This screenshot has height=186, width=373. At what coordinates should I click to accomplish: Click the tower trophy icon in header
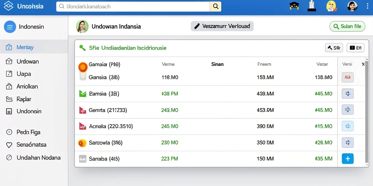pyautogui.click(x=312, y=6)
